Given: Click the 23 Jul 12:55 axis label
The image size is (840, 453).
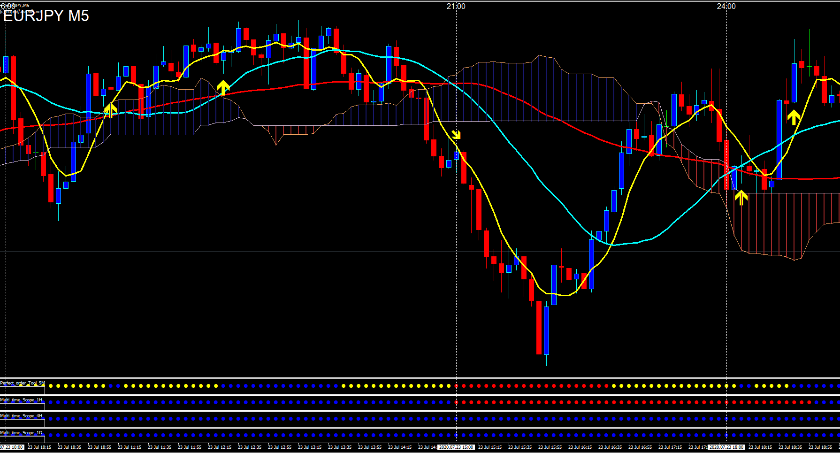Looking at the screenshot, I should (x=280, y=447).
